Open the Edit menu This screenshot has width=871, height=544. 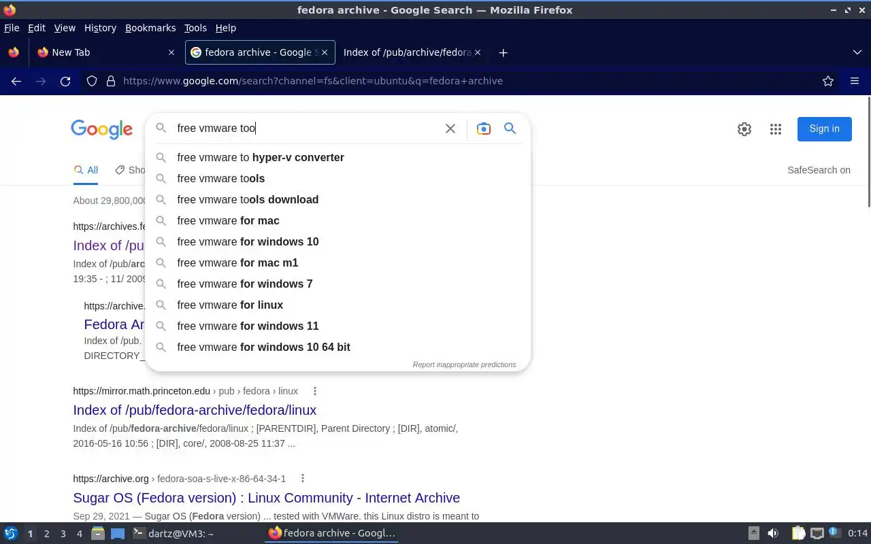click(x=37, y=28)
